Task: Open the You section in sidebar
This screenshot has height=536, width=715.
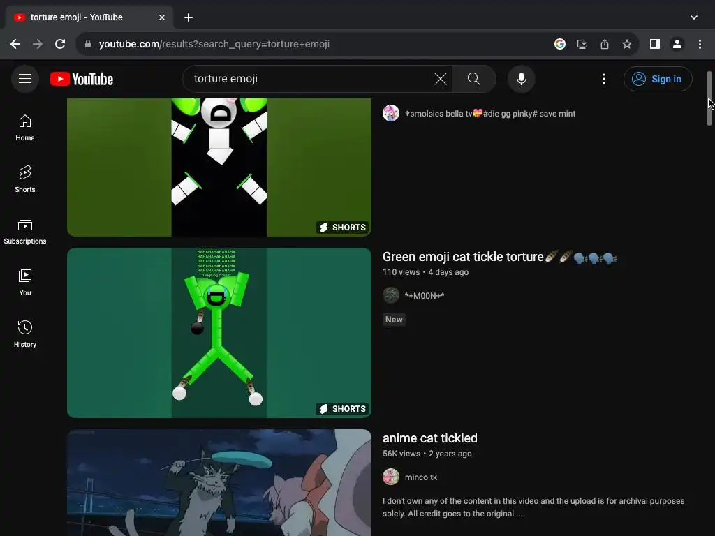Action: [x=25, y=283]
